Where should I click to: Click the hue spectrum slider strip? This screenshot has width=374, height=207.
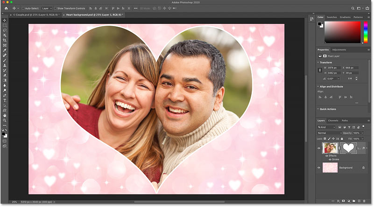coord(366,32)
